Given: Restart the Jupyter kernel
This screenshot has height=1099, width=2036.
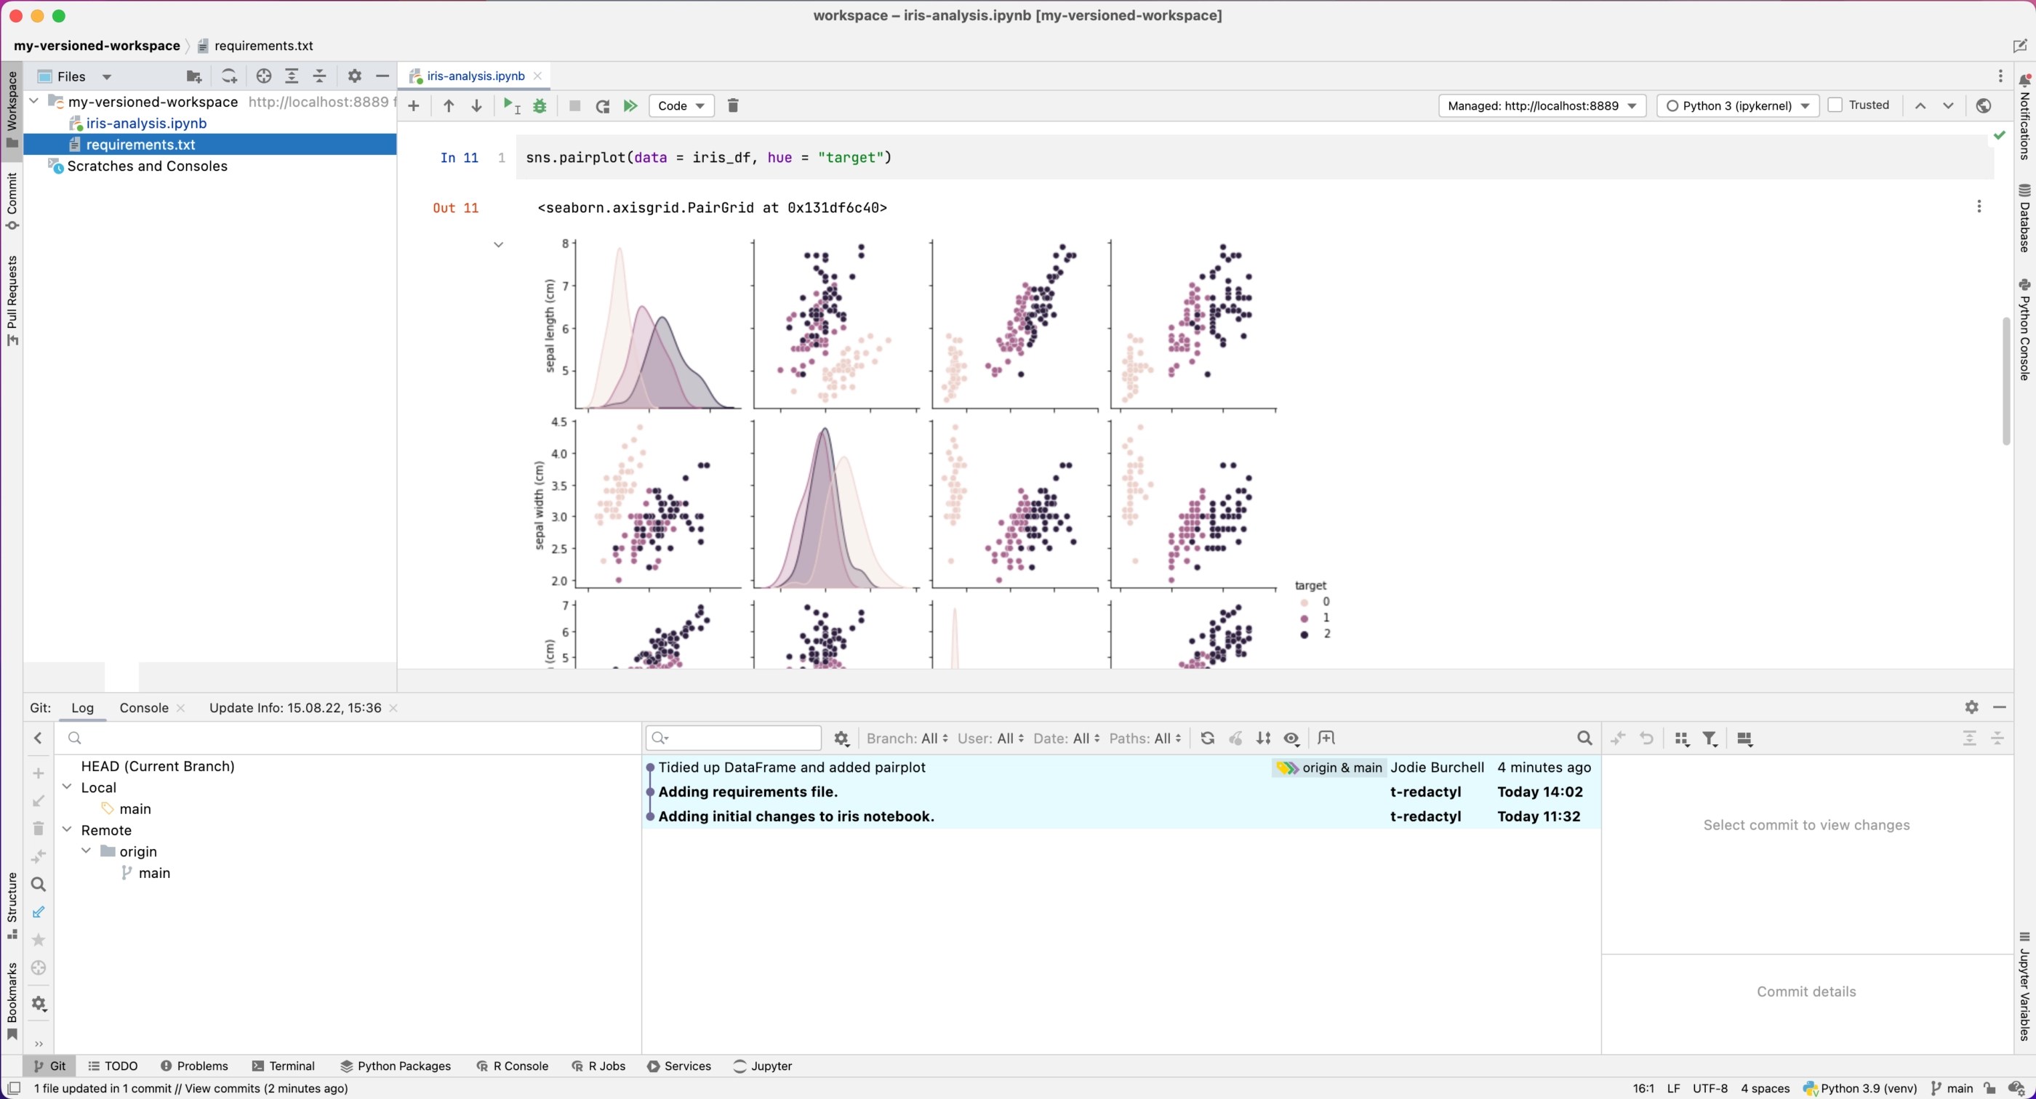Looking at the screenshot, I should click(602, 105).
